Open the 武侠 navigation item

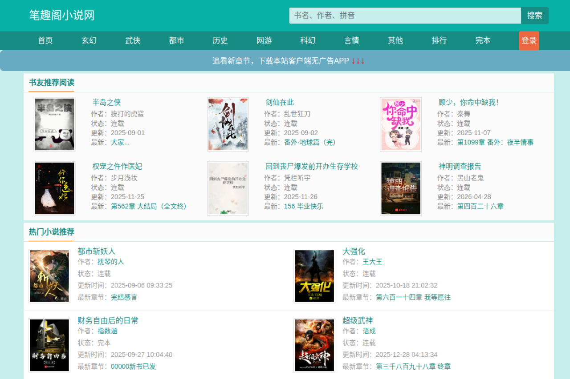tap(133, 40)
